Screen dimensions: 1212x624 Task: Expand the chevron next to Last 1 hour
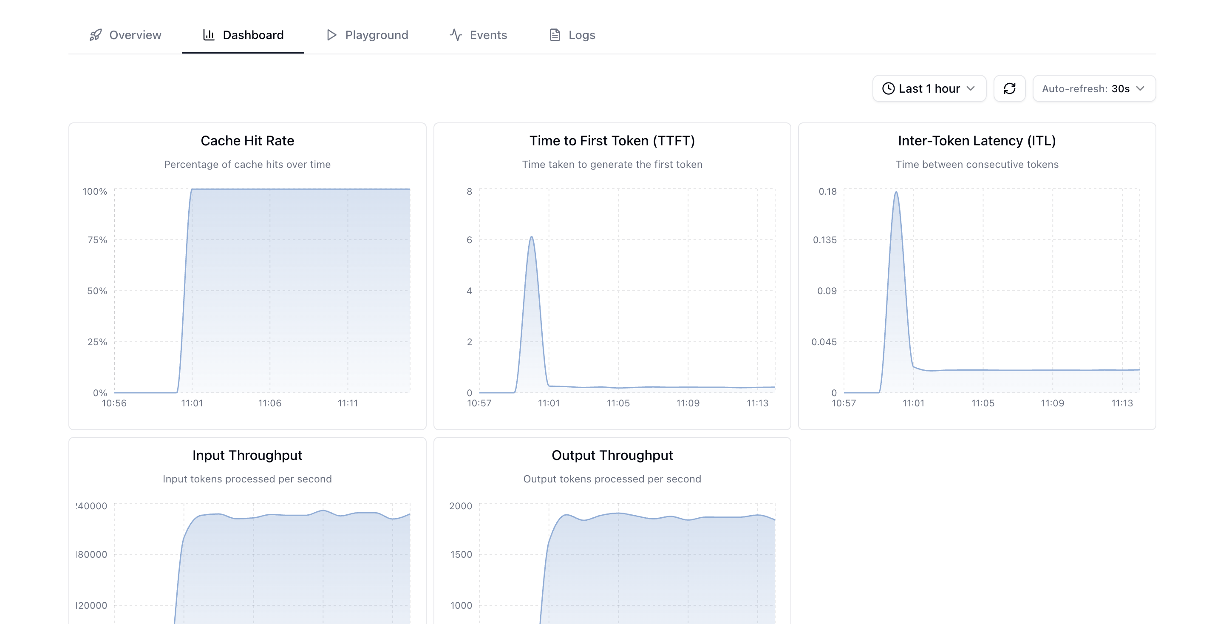[x=971, y=88]
